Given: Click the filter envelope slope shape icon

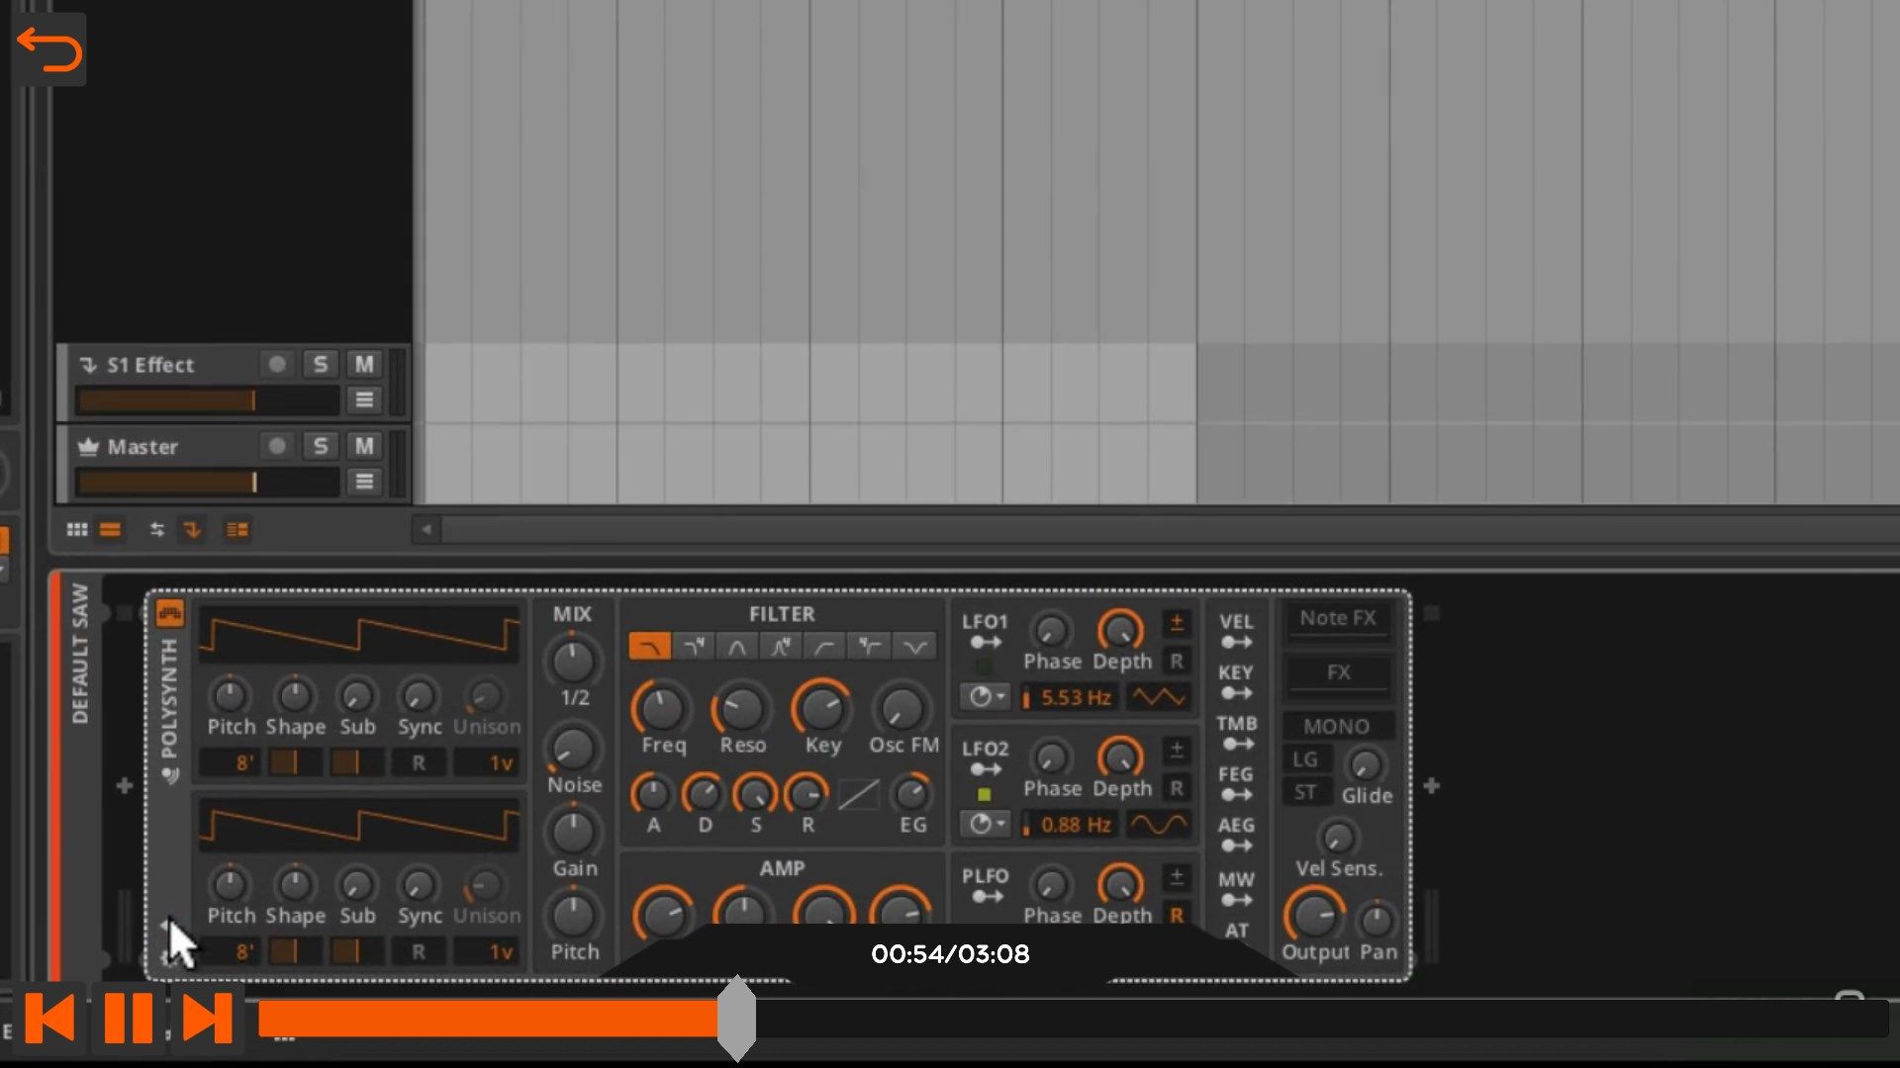Looking at the screenshot, I should click(858, 794).
